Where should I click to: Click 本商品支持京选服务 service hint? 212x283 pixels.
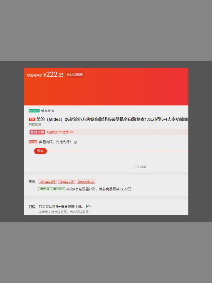pyautogui.click(x=64, y=212)
